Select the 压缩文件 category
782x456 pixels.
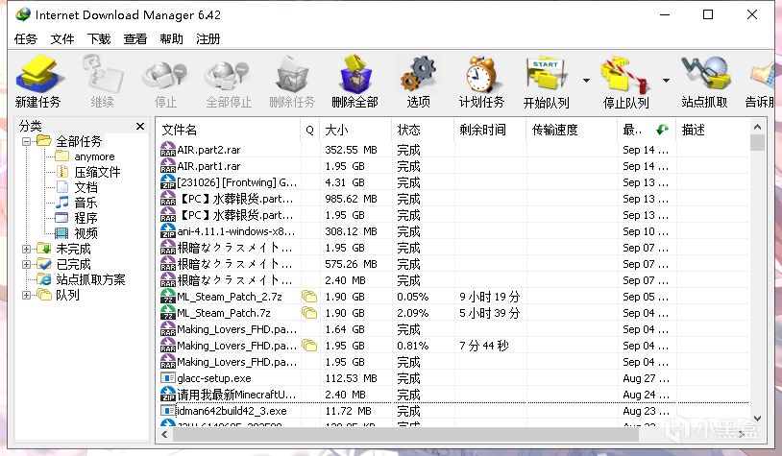point(97,172)
